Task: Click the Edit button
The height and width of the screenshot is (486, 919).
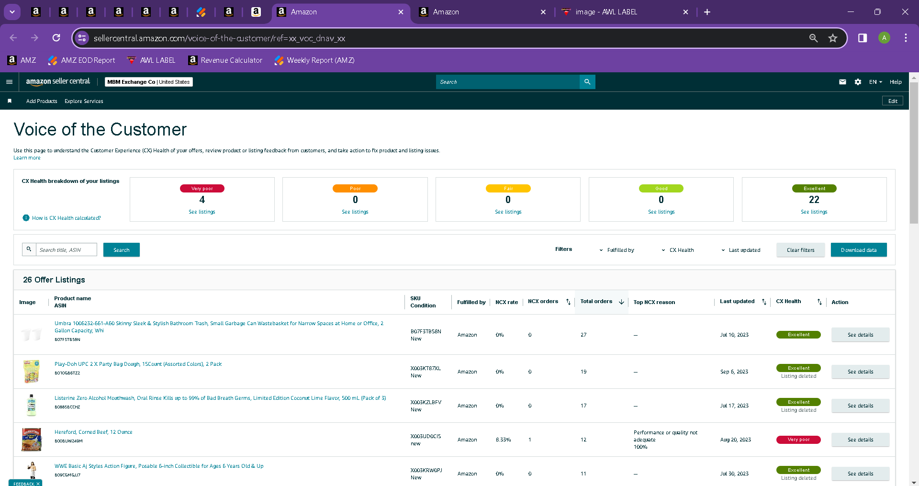Action: coord(893,101)
